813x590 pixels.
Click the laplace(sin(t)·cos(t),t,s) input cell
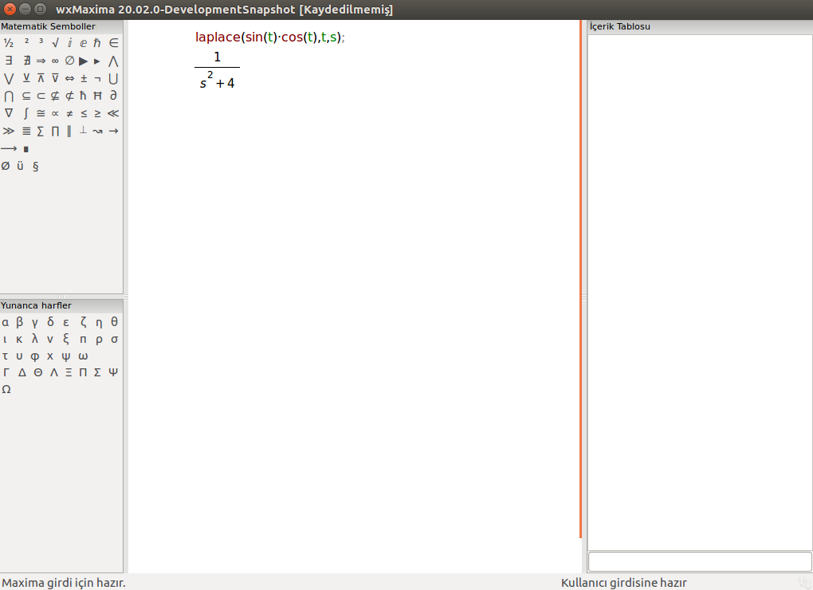(270, 37)
